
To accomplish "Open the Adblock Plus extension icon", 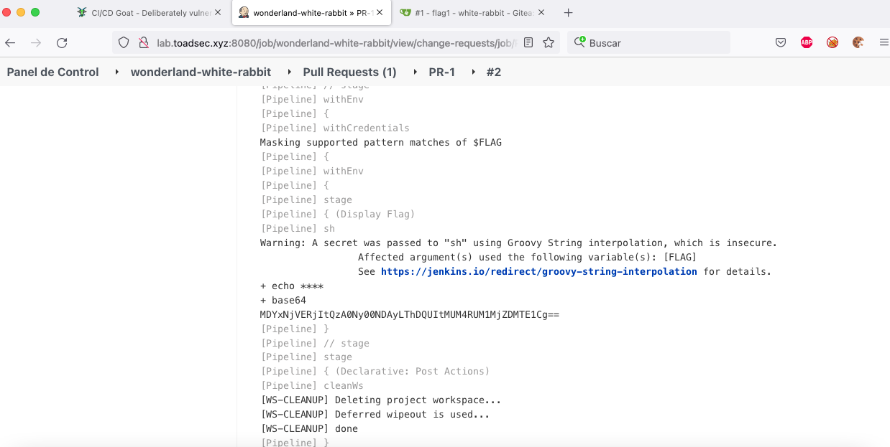I will 807,43.
